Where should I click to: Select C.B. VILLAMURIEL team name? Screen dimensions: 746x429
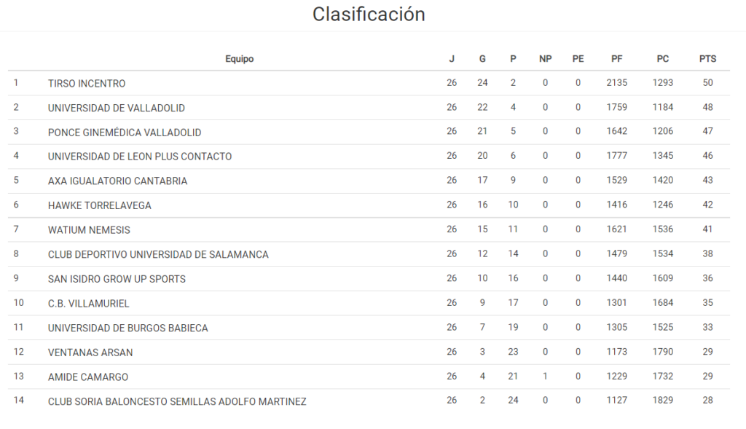(88, 303)
